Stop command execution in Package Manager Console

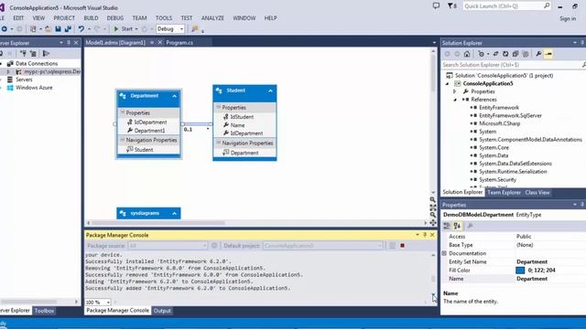pyautogui.click(x=402, y=246)
